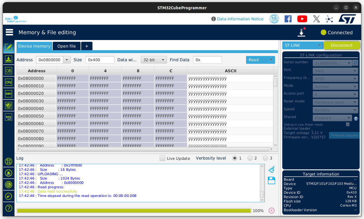Click the STM32CubeProgrammer logo
The image size is (364, 219).
click(x=16, y=19)
